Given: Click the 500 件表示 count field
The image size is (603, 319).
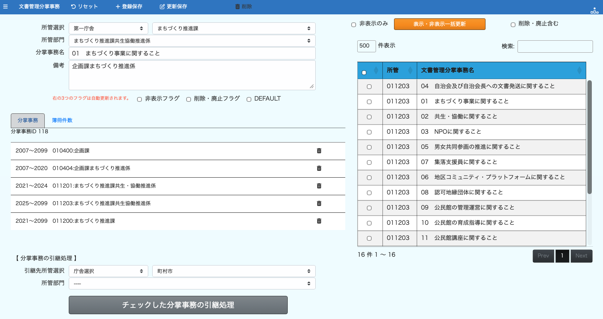Looking at the screenshot, I should 366,46.
